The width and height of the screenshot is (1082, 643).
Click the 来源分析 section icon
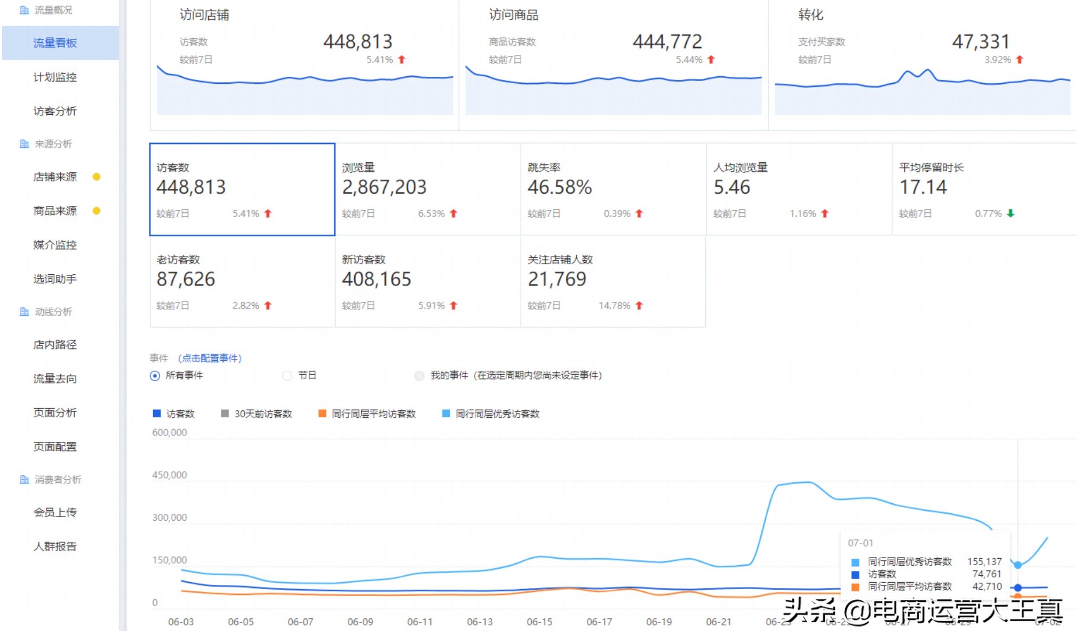(x=24, y=144)
